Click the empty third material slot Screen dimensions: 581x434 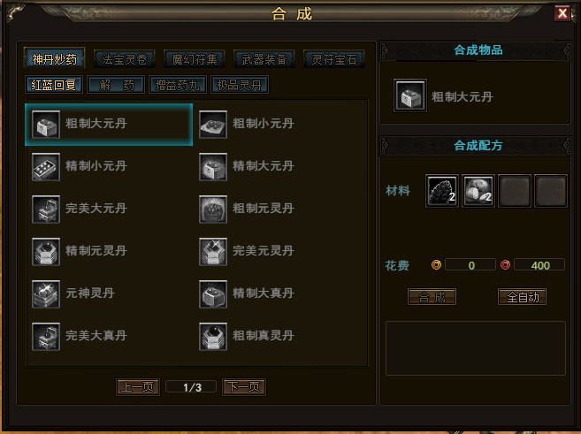(x=515, y=191)
